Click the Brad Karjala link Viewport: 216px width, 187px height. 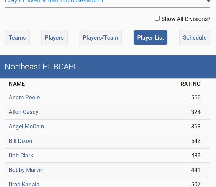[x=24, y=184]
